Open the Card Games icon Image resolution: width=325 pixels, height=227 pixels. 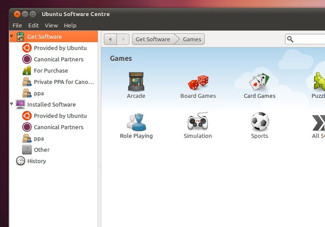[259, 82]
